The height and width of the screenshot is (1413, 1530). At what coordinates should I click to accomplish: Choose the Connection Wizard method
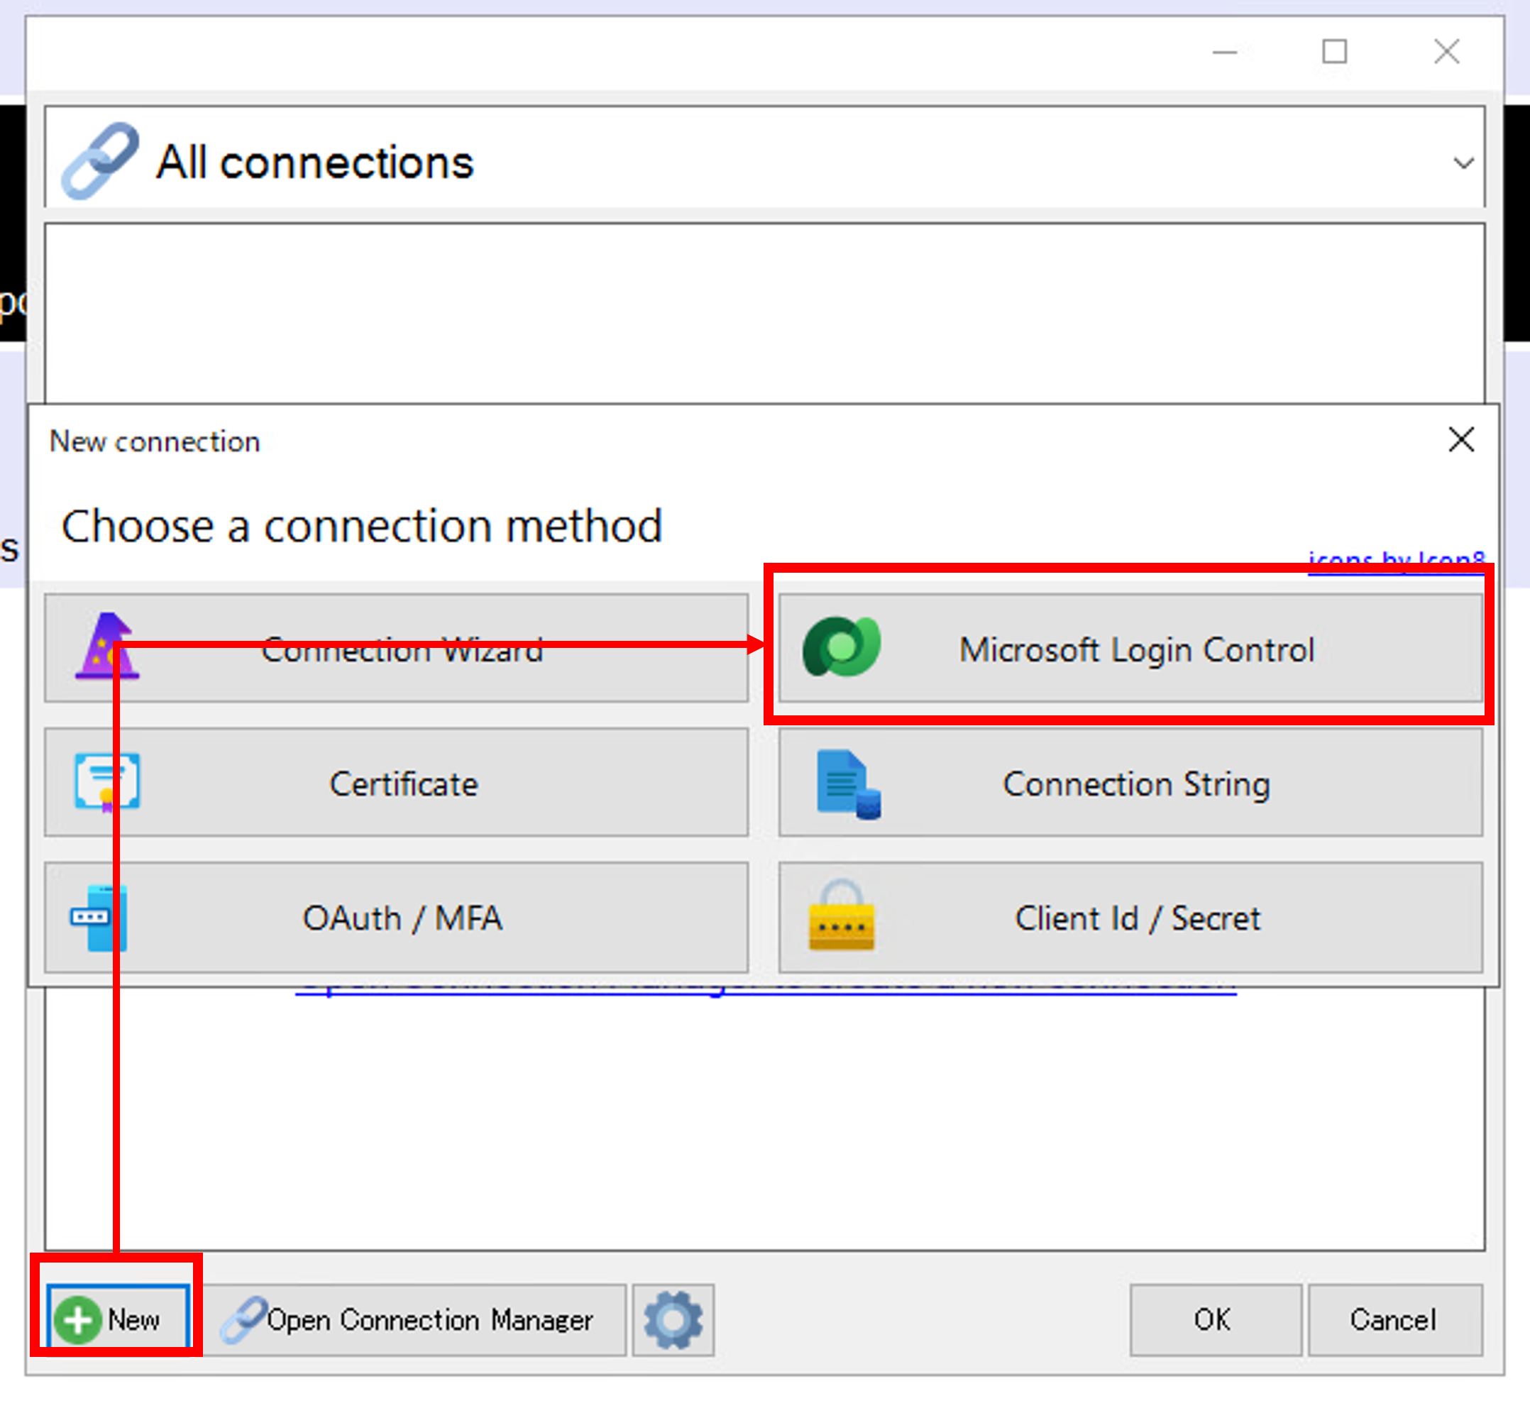pos(396,649)
